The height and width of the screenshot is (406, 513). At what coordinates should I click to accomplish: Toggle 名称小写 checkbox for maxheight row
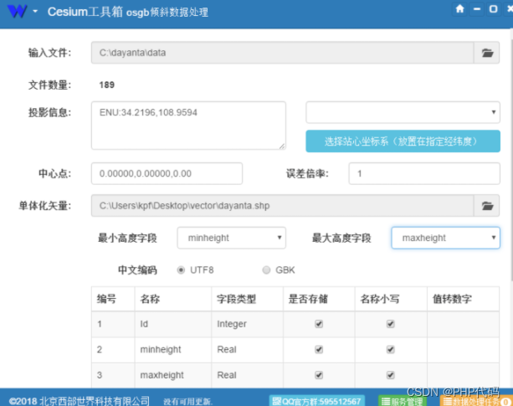coord(390,375)
